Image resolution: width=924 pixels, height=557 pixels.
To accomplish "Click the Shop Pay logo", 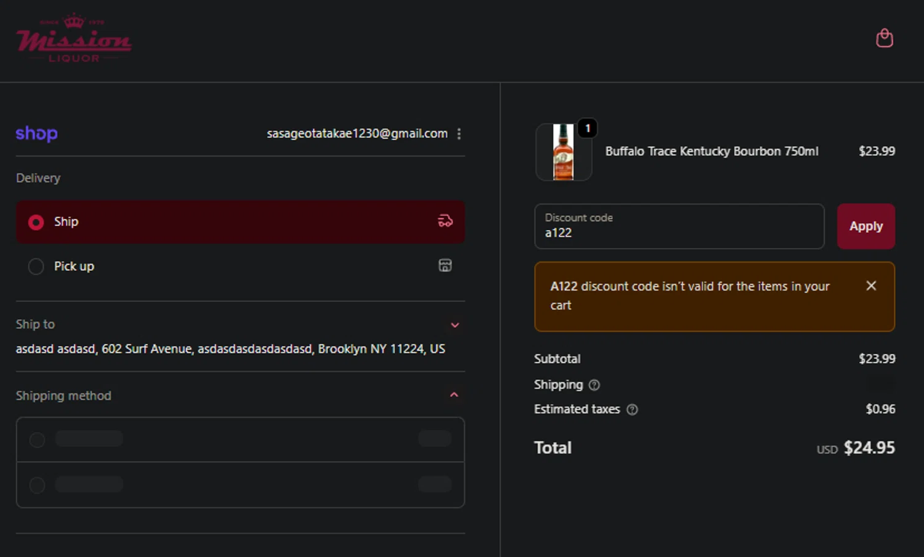I will [x=36, y=134].
